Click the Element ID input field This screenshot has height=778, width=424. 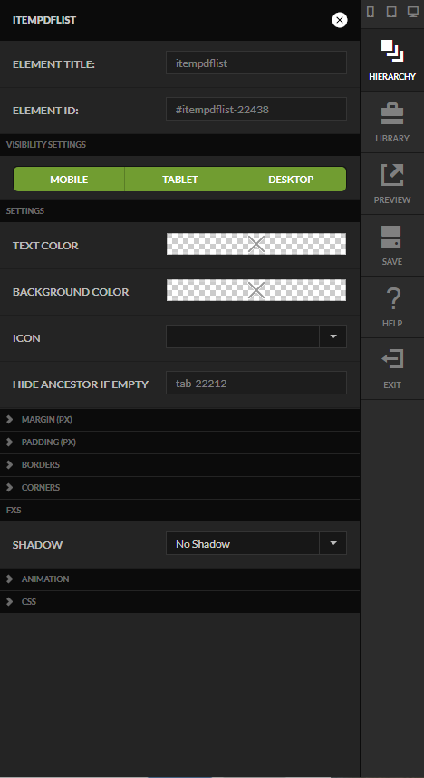pos(256,109)
